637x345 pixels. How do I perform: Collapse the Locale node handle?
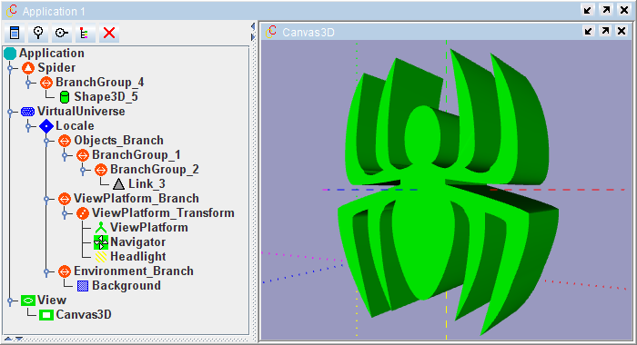pos(28,126)
